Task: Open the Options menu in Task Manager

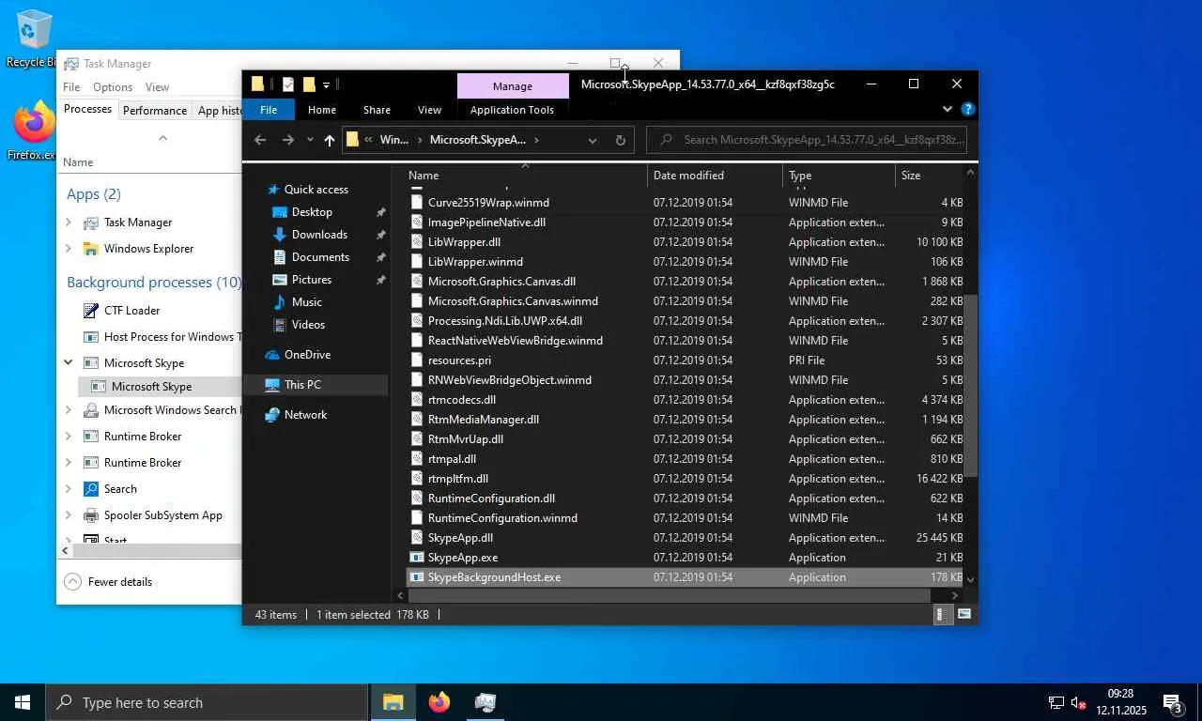Action: click(113, 87)
